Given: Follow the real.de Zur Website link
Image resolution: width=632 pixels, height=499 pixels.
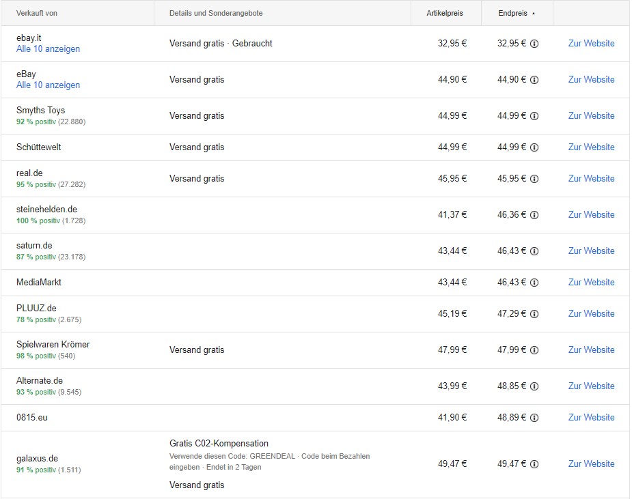Looking at the screenshot, I should click(591, 178).
